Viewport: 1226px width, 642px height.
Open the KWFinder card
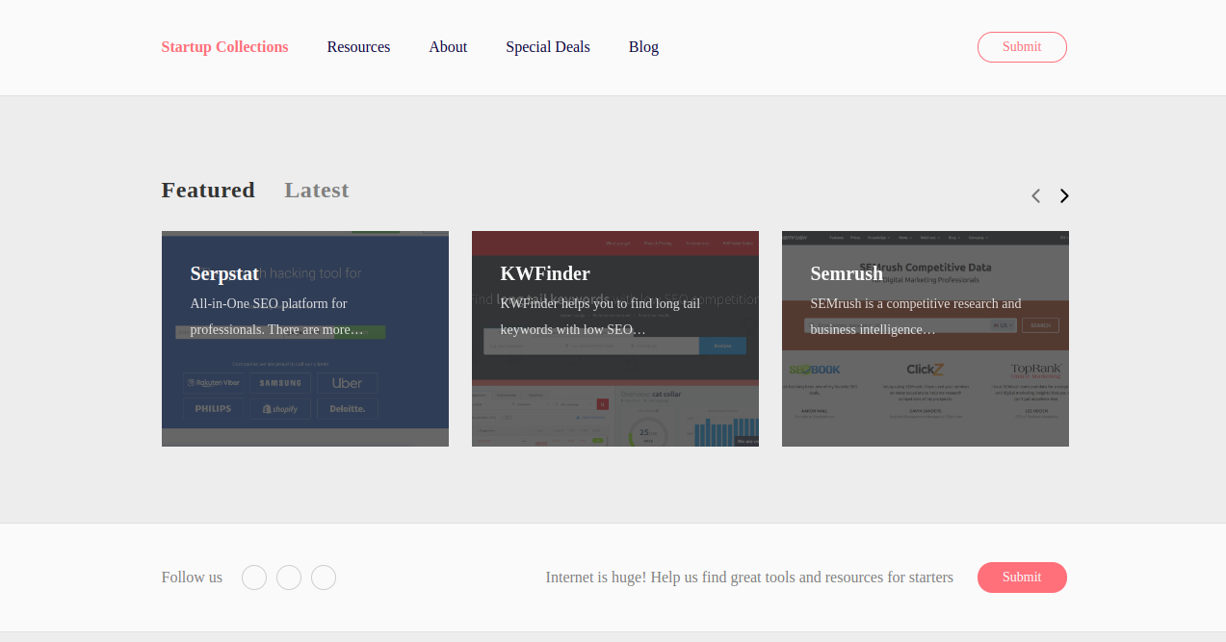[615, 339]
